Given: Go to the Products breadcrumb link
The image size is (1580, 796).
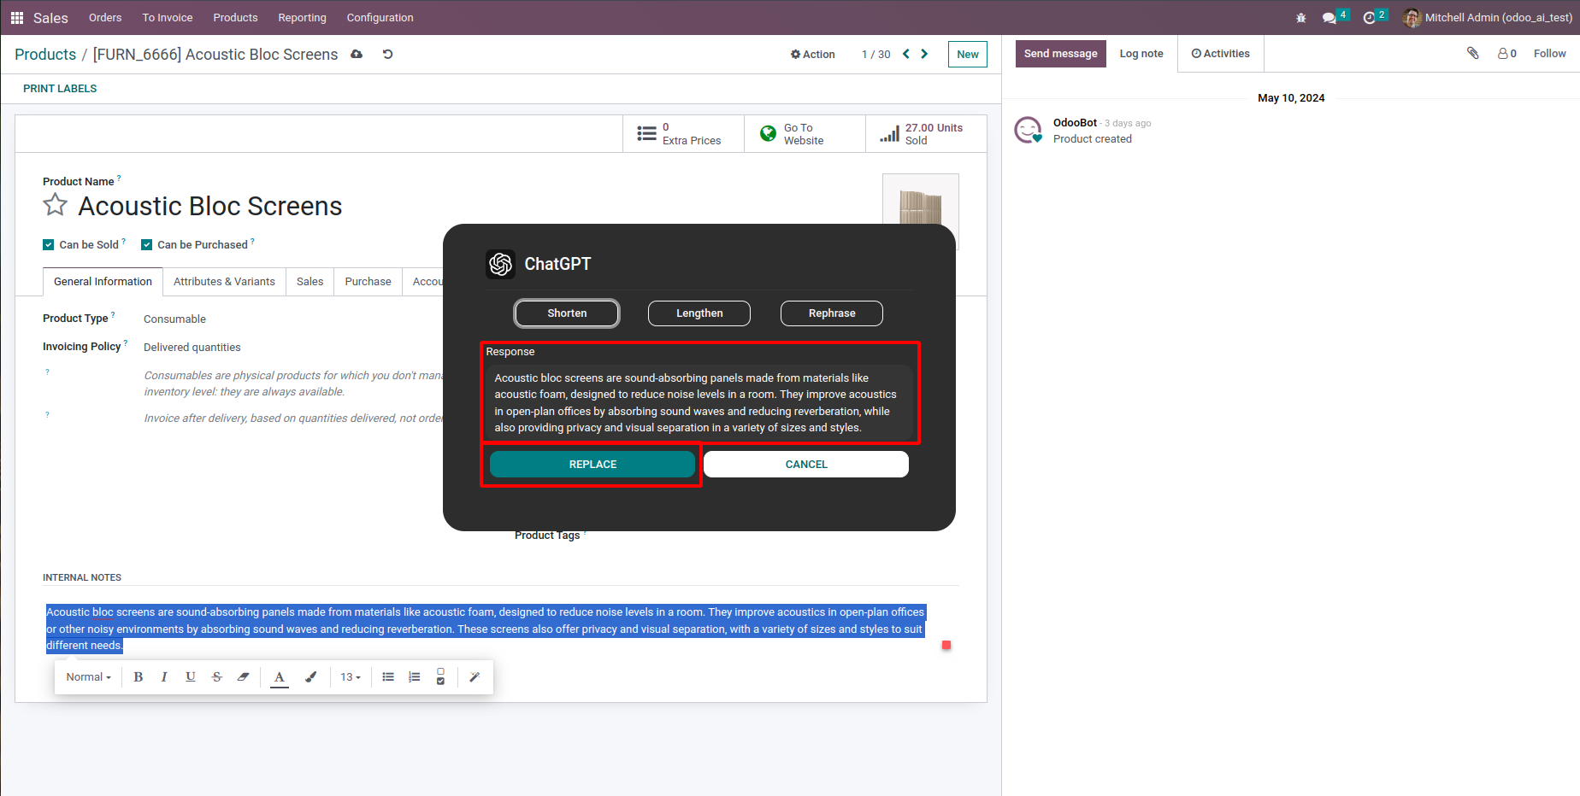Looking at the screenshot, I should pyautogui.click(x=45, y=55).
